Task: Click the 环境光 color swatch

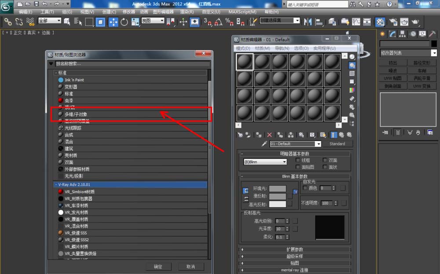Action: tap(278, 188)
